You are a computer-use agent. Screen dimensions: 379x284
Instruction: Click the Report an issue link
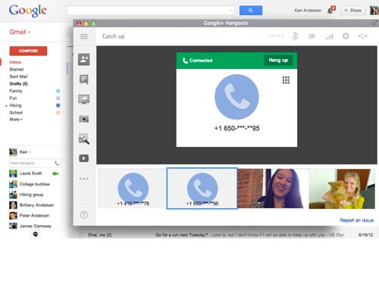coord(356,220)
